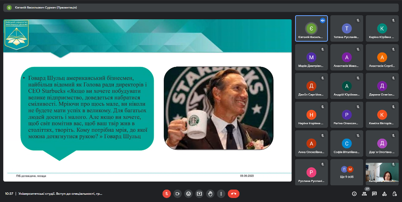Expand the "Ще 9 осіб" more participants tile
The height and width of the screenshot is (202, 402).
346,172
